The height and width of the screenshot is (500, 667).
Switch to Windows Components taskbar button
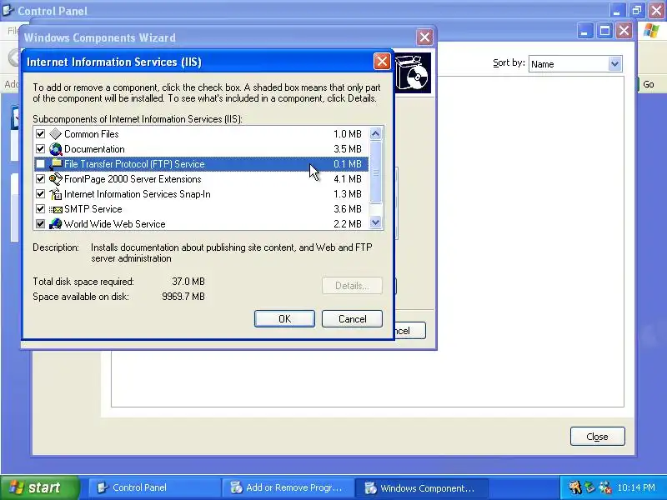tap(421, 487)
